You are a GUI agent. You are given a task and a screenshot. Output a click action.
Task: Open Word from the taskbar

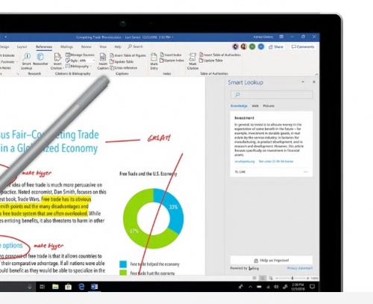[94, 287]
